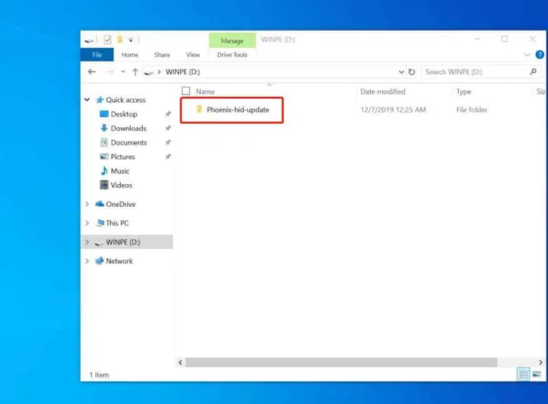548x404 pixels.
Task: Switch to details view icon
Action: coord(524,374)
